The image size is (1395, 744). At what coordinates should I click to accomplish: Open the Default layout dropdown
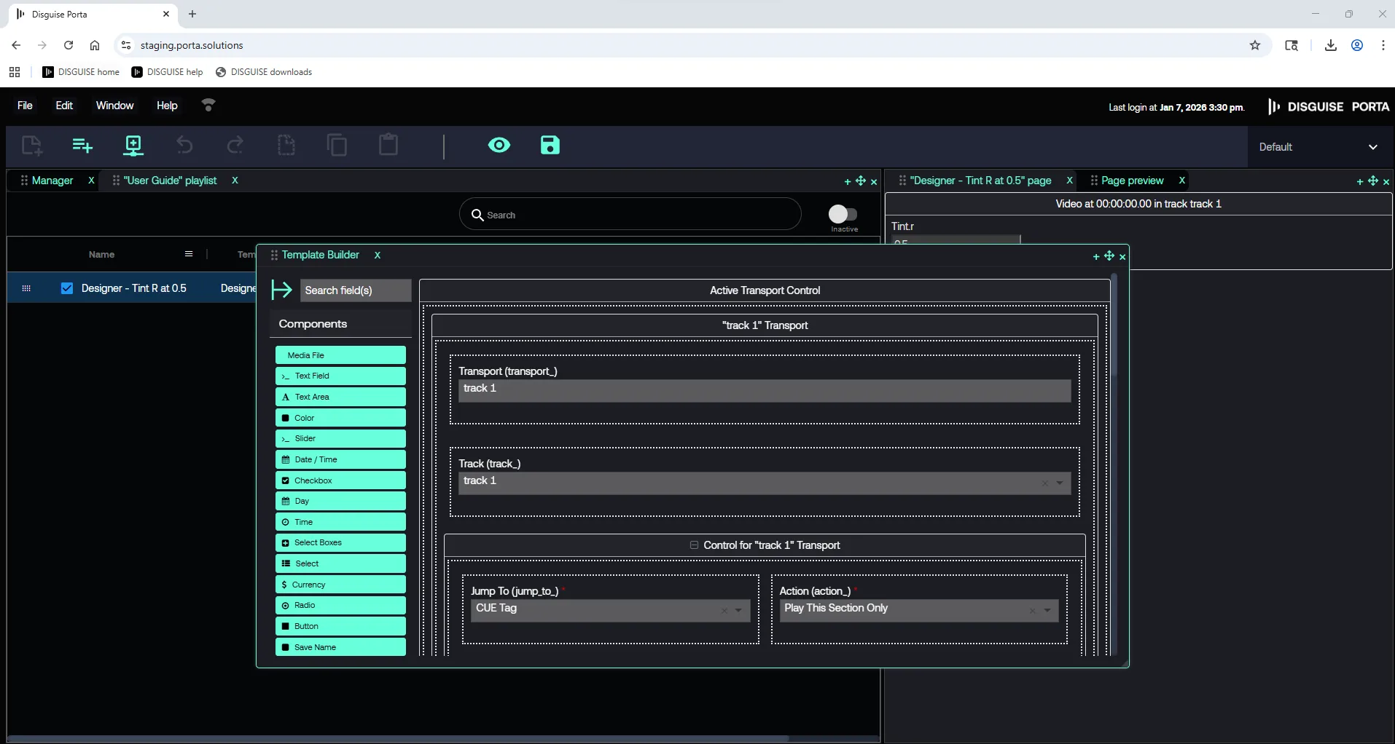1318,147
